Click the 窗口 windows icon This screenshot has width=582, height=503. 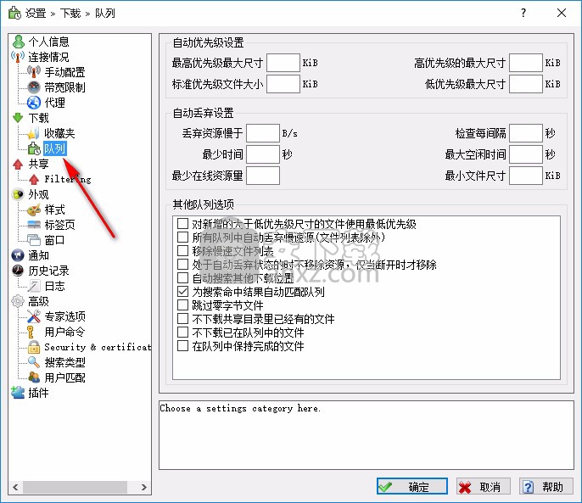[x=34, y=240]
